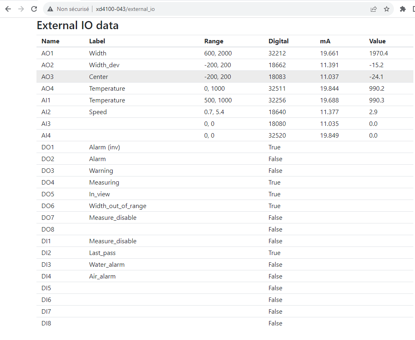Click the Digital column header
The width and height of the screenshot is (415, 340).
pos(278,41)
